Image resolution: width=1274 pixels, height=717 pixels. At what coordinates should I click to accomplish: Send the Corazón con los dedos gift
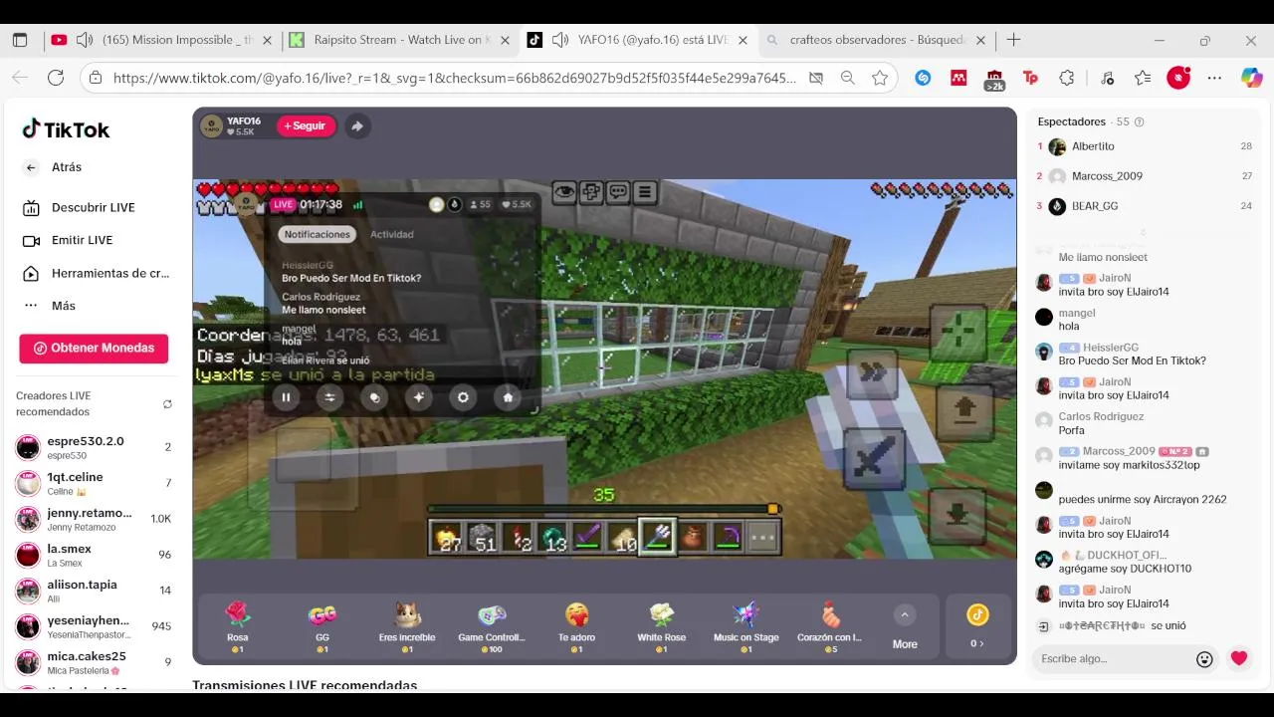[x=830, y=627]
